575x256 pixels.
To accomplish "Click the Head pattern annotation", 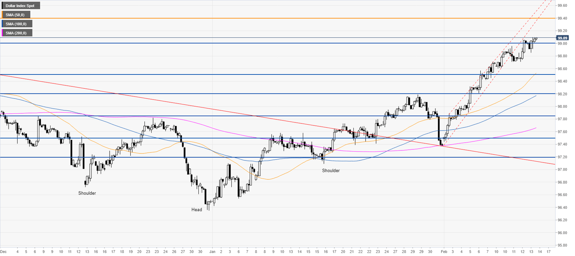I will (197, 210).
